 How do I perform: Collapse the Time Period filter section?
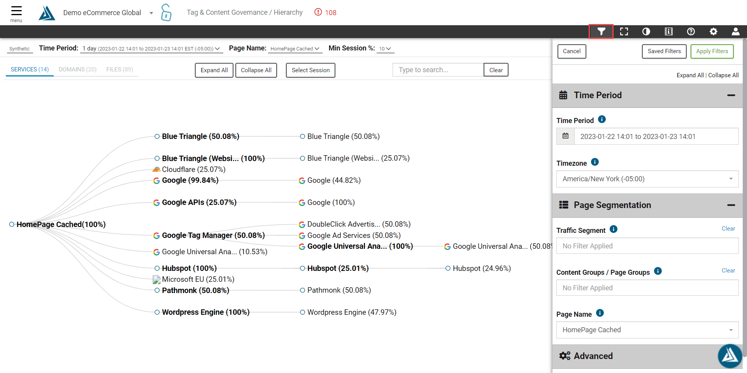coord(731,95)
